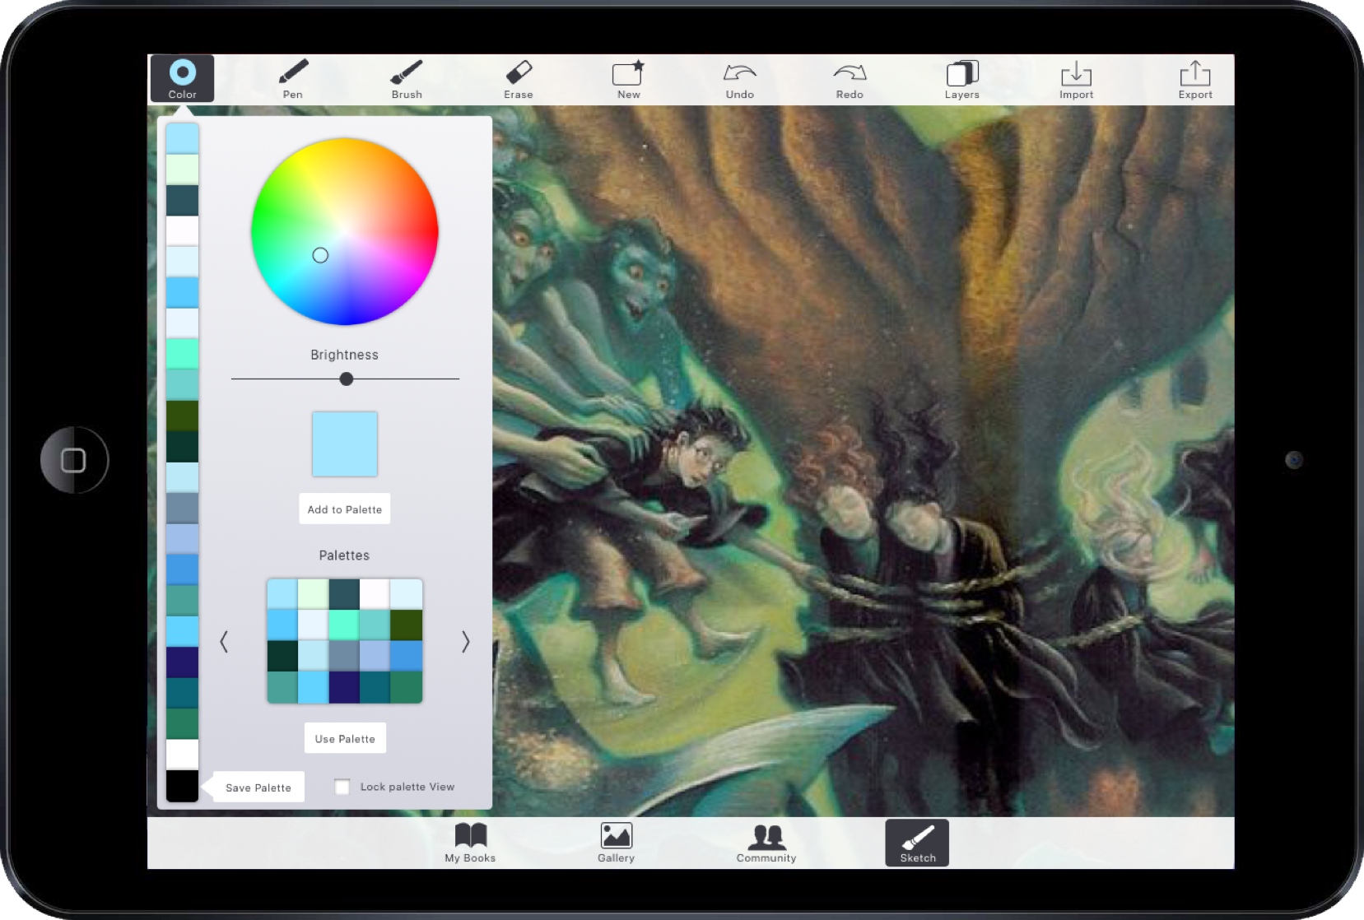Enable Lock palette View checkbox
1364x920 pixels.
[342, 787]
